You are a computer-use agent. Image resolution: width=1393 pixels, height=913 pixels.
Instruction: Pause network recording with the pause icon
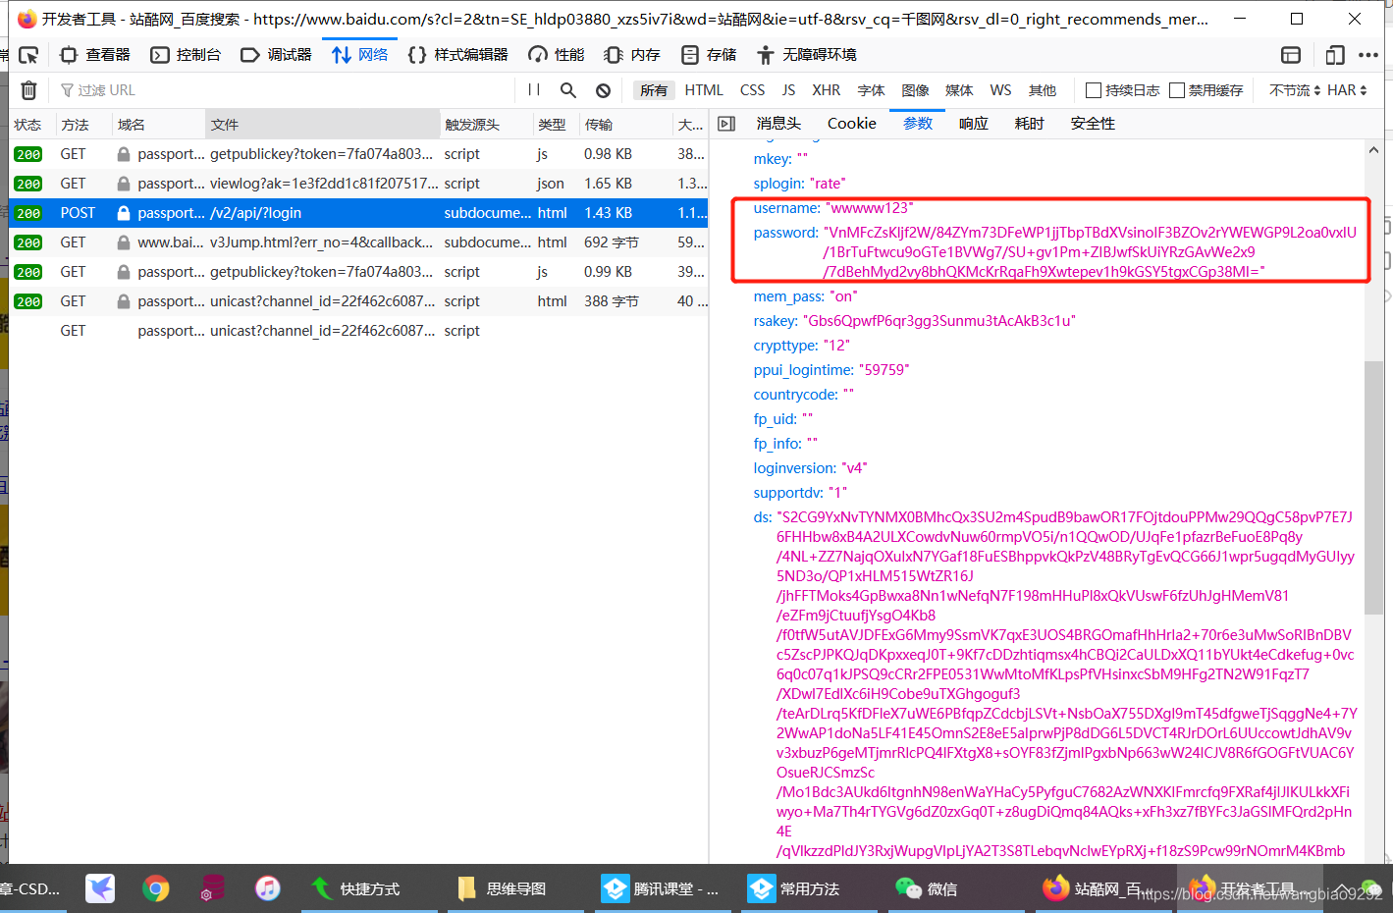coord(534,90)
